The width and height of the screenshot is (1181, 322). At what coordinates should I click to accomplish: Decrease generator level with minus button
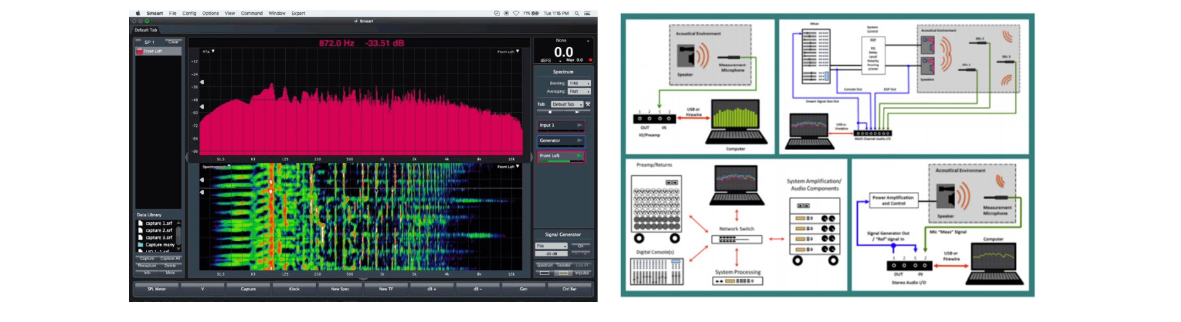[576, 254]
